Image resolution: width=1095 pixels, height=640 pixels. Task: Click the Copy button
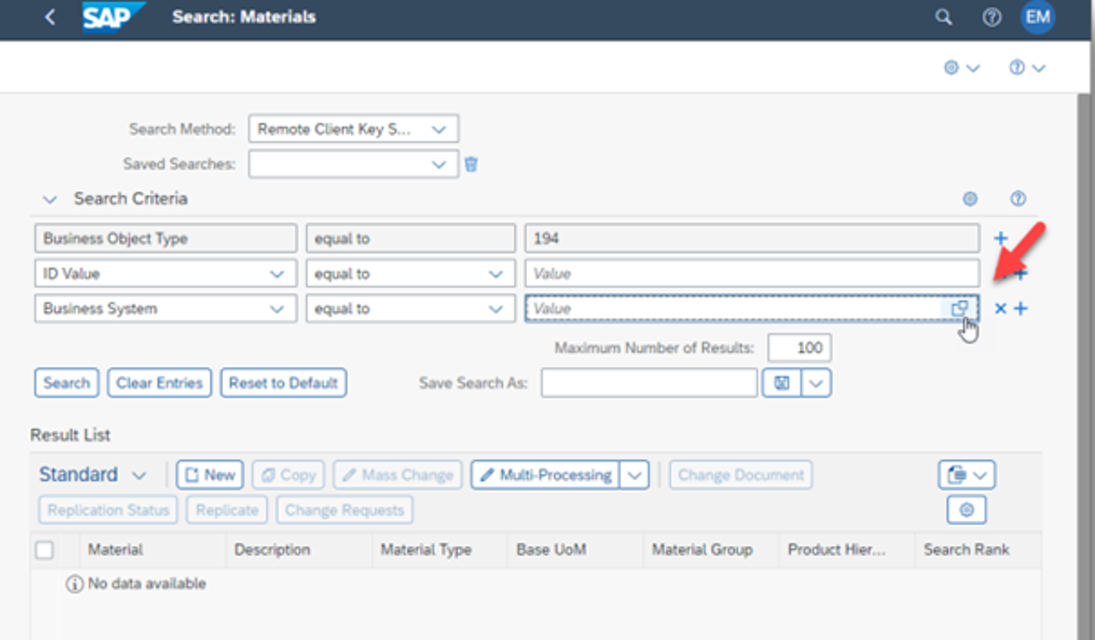[x=289, y=475]
